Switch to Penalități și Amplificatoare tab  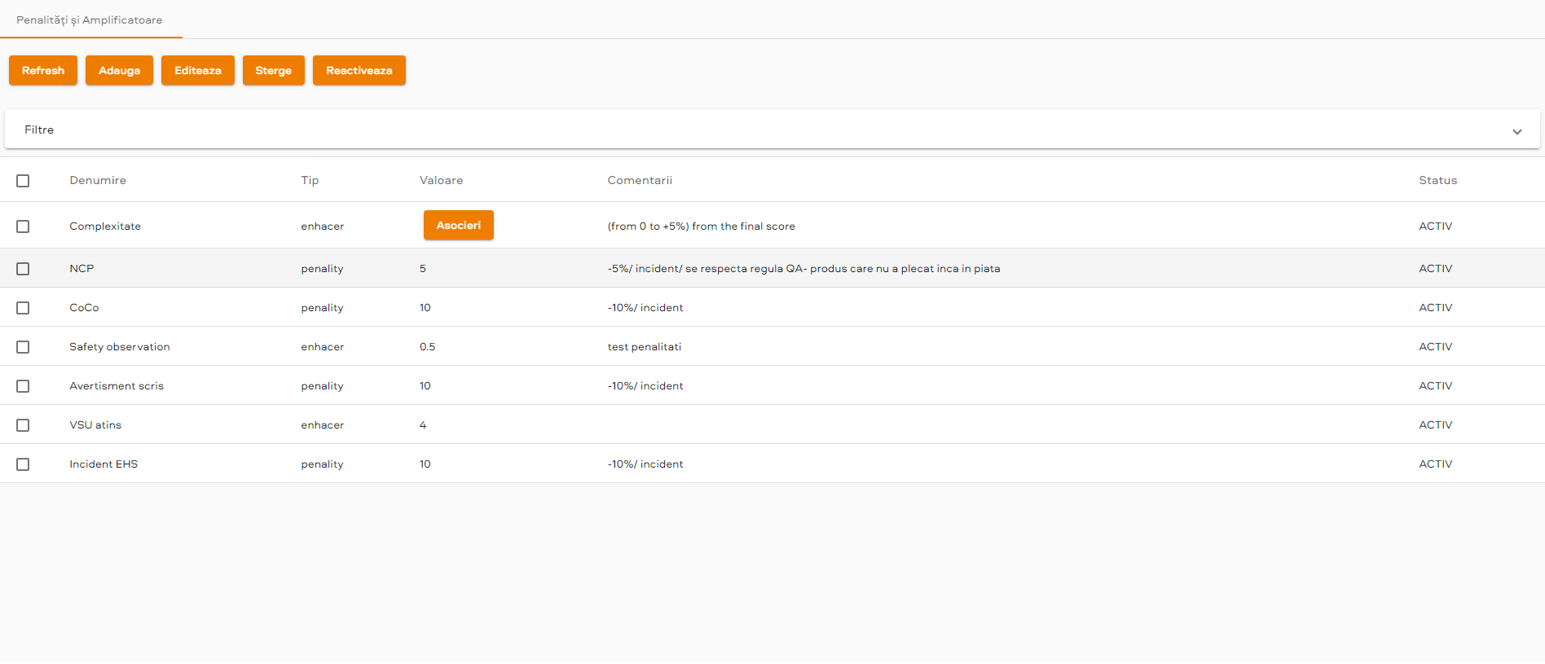click(x=90, y=20)
